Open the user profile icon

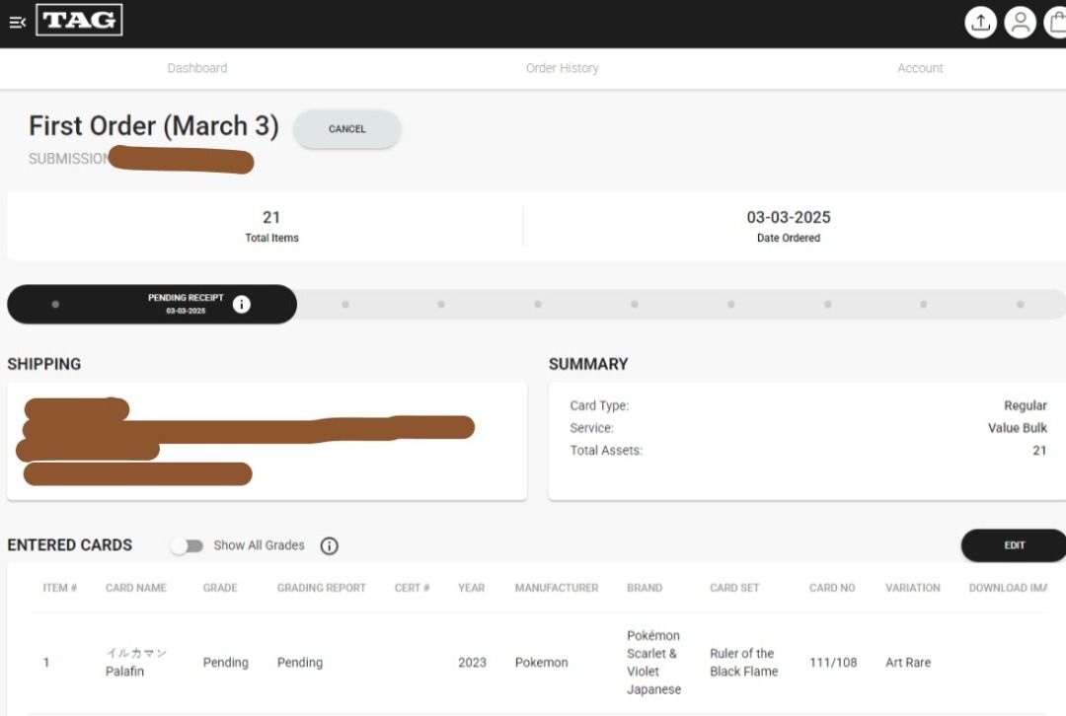(1020, 23)
